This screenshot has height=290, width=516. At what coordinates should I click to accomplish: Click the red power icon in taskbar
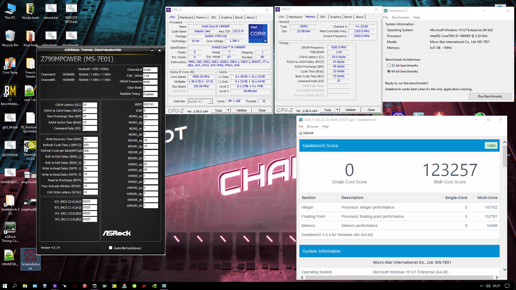coord(84,286)
